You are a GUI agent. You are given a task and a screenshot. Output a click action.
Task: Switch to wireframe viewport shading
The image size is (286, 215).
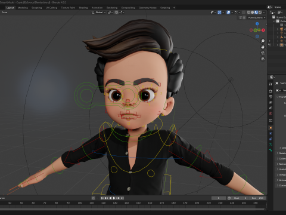click(x=248, y=13)
